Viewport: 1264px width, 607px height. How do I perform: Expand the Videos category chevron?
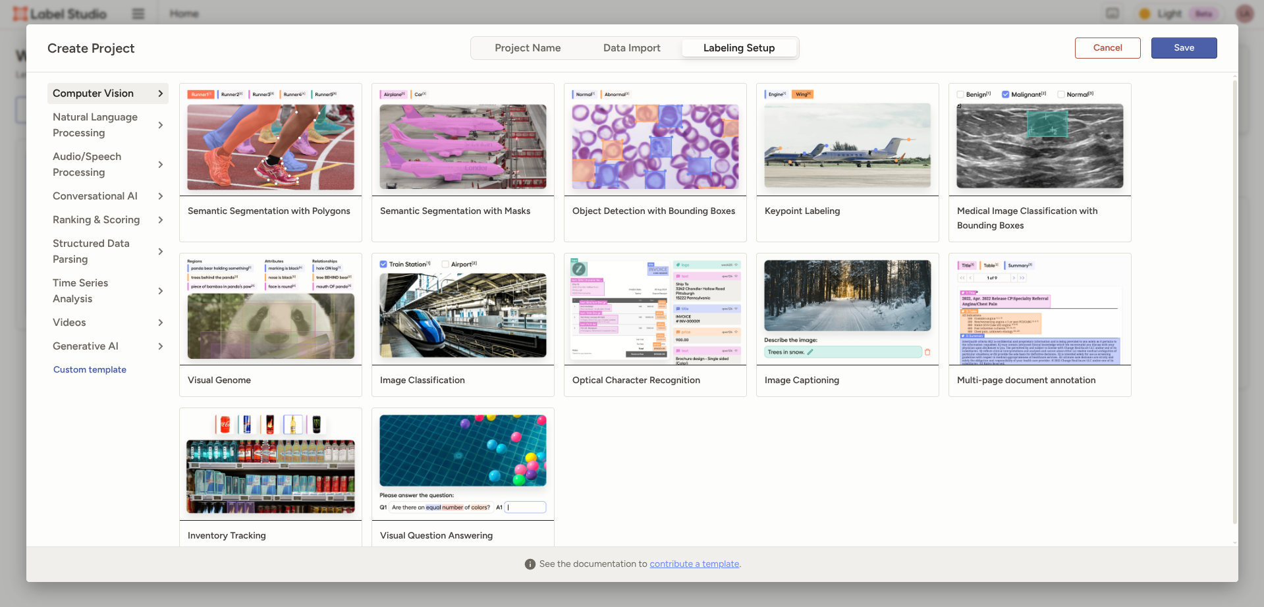(161, 323)
